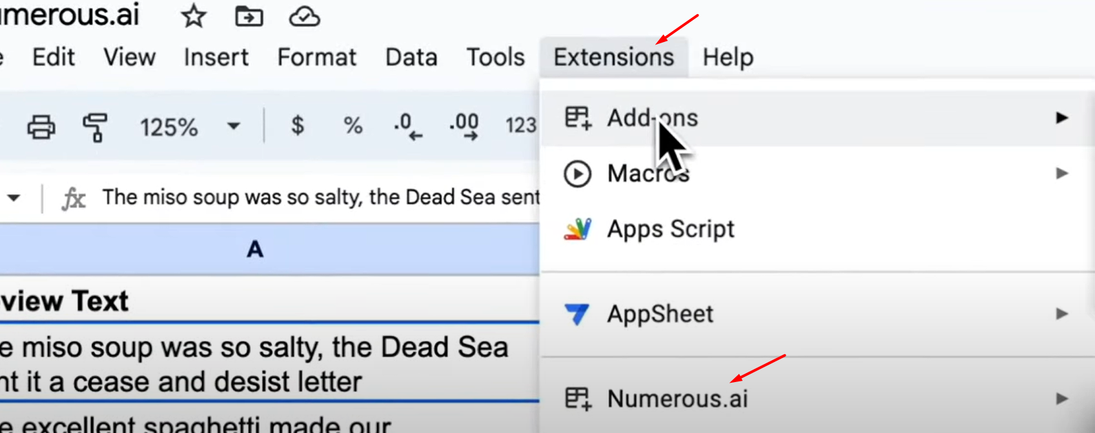Screen dimensions: 1095x433
Task: Click the formula bar text
Action: tap(321, 197)
